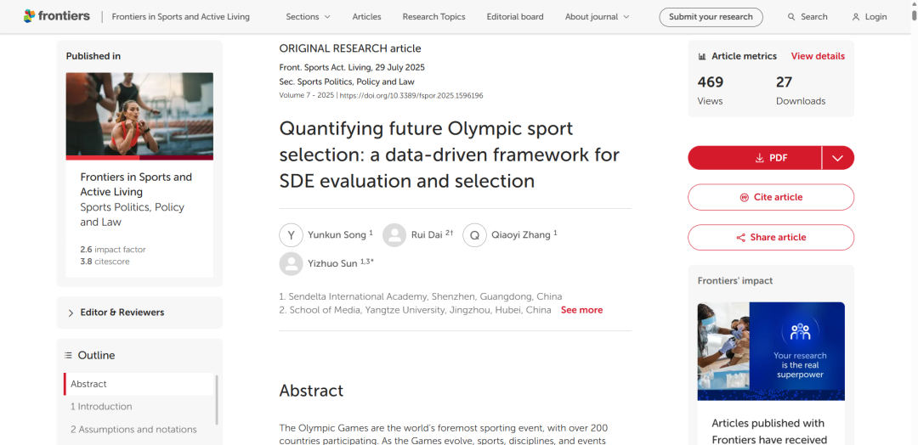
Task: Click Qiaoyi Zhang's author avatar
Action: [474, 235]
